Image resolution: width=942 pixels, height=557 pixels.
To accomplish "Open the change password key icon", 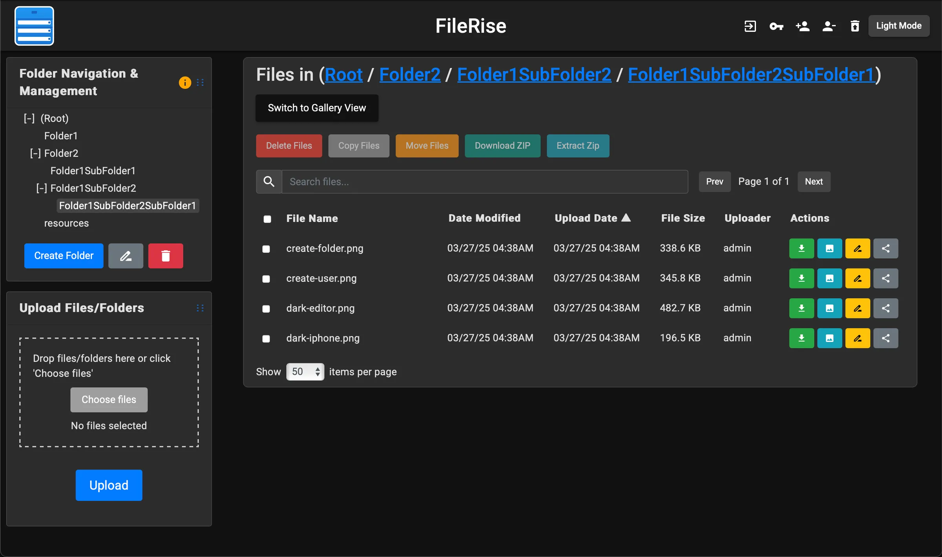I will coord(776,26).
